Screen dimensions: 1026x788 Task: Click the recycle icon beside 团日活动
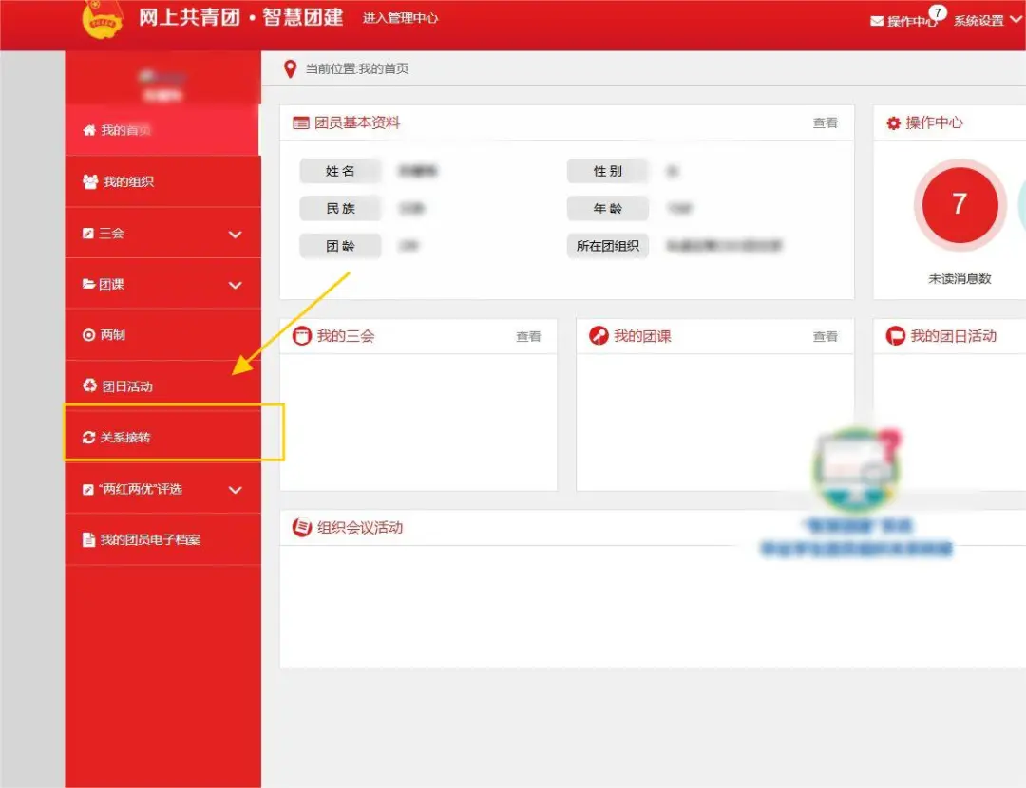click(x=89, y=385)
